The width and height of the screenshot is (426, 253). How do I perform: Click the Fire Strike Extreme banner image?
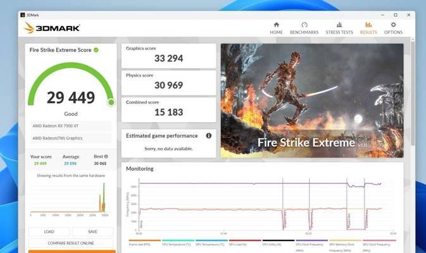click(x=312, y=101)
